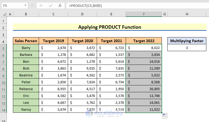Select column B header
This screenshot has height=122, width=209.
click(x=26, y=14)
